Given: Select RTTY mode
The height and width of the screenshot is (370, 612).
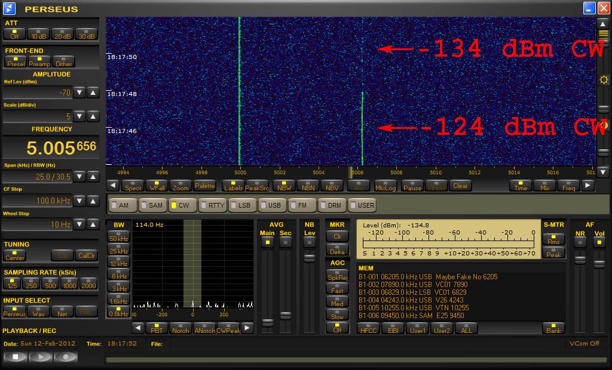Looking at the screenshot, I should (213, 205).
